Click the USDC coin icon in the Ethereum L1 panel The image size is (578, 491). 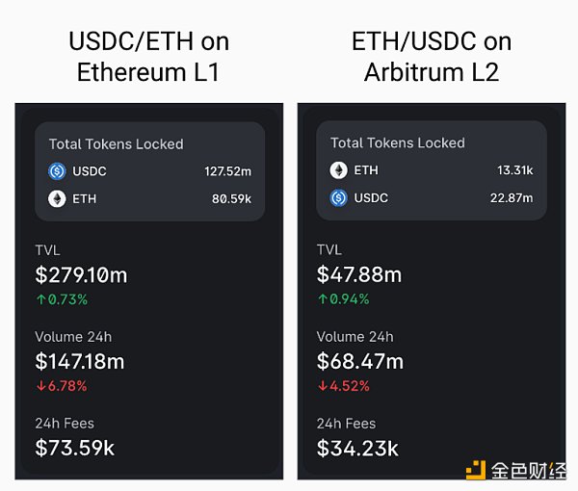(x=57, y=172)
